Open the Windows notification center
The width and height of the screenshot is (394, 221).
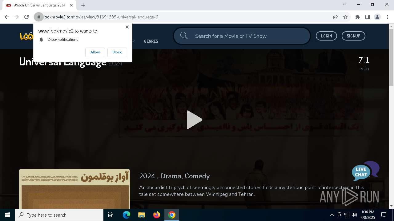click(384, 215)
